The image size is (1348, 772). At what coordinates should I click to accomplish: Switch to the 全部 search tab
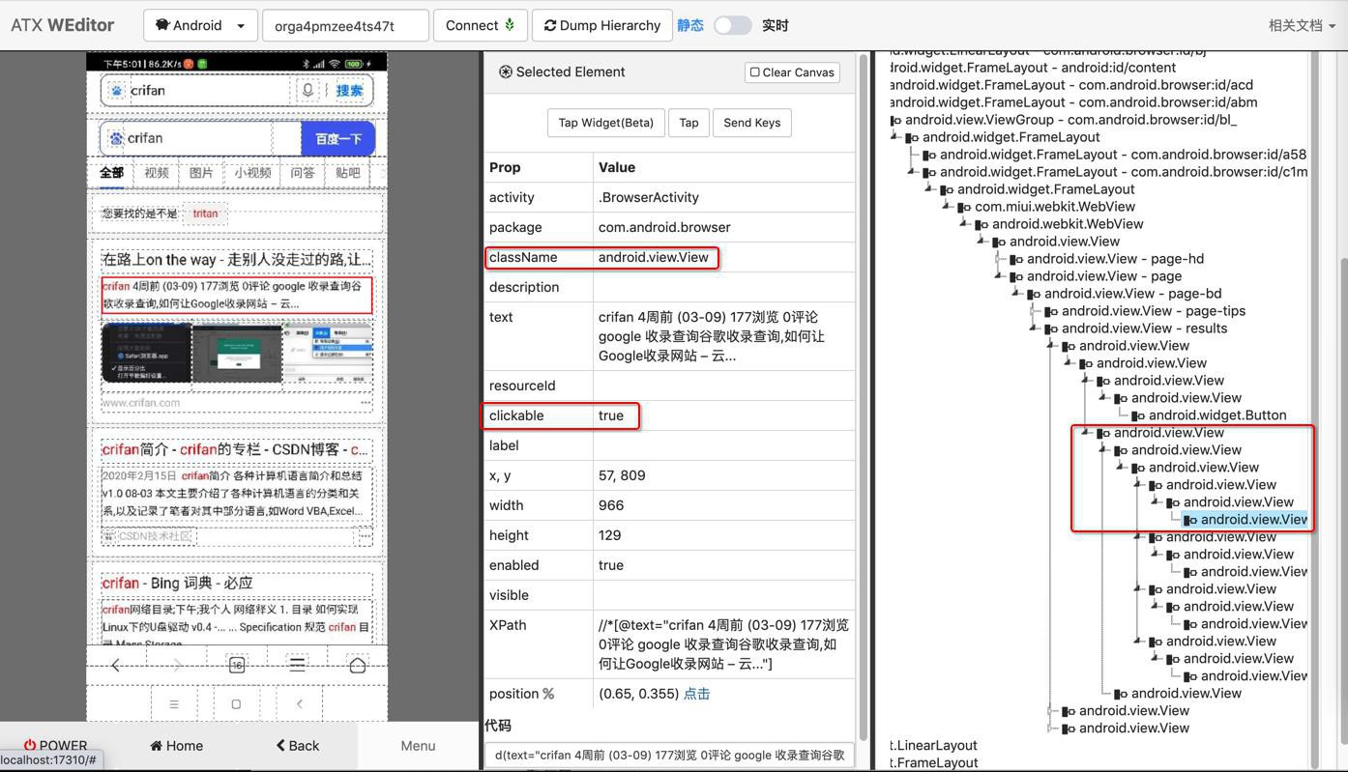112,172
